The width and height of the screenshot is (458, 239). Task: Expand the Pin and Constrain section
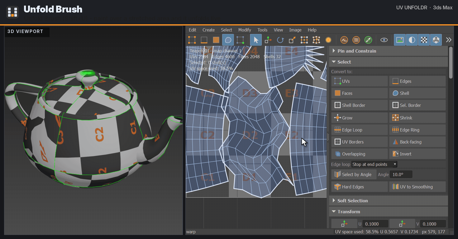tap(388, 51)
